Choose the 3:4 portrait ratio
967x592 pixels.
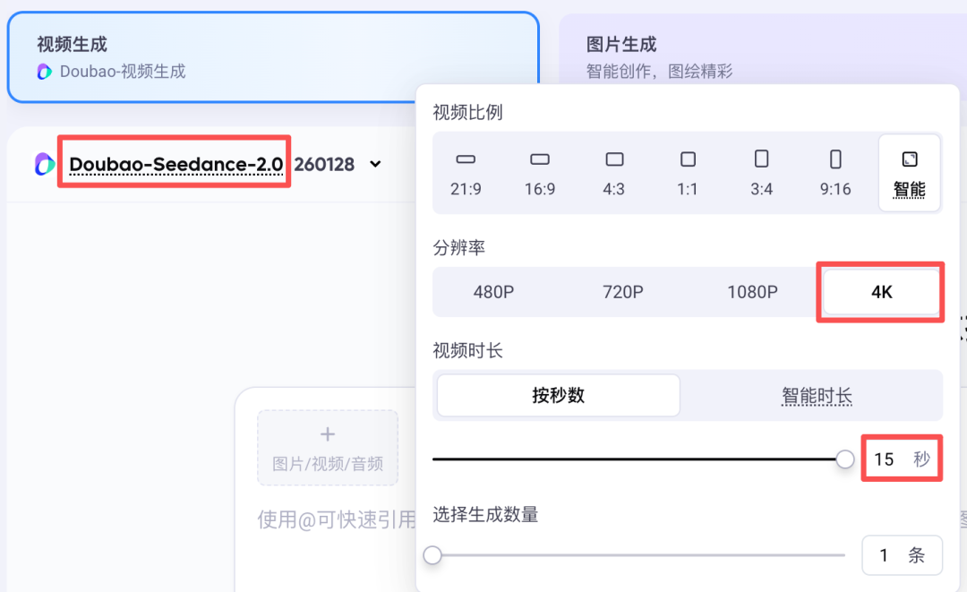click(x=762, y=173)
